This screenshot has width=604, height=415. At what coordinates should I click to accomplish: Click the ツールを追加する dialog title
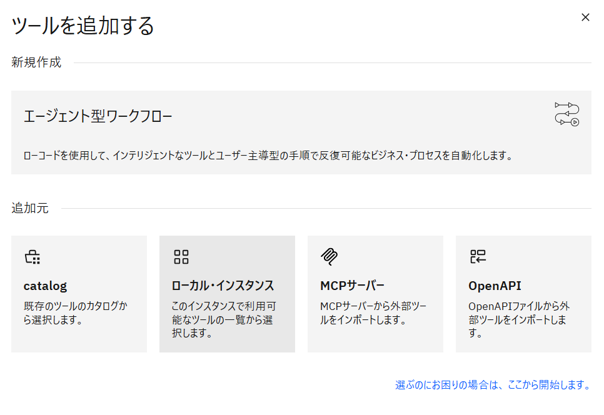pyautogui.click(x=83, y=26)
